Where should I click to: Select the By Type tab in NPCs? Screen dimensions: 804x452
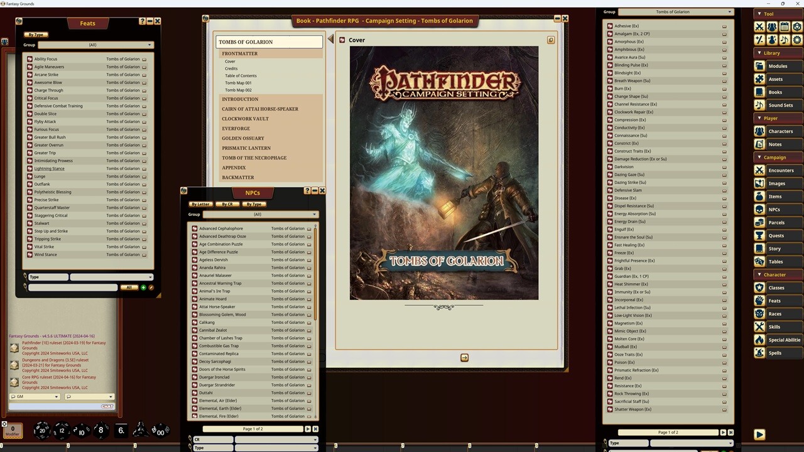(x=254, y=204)
